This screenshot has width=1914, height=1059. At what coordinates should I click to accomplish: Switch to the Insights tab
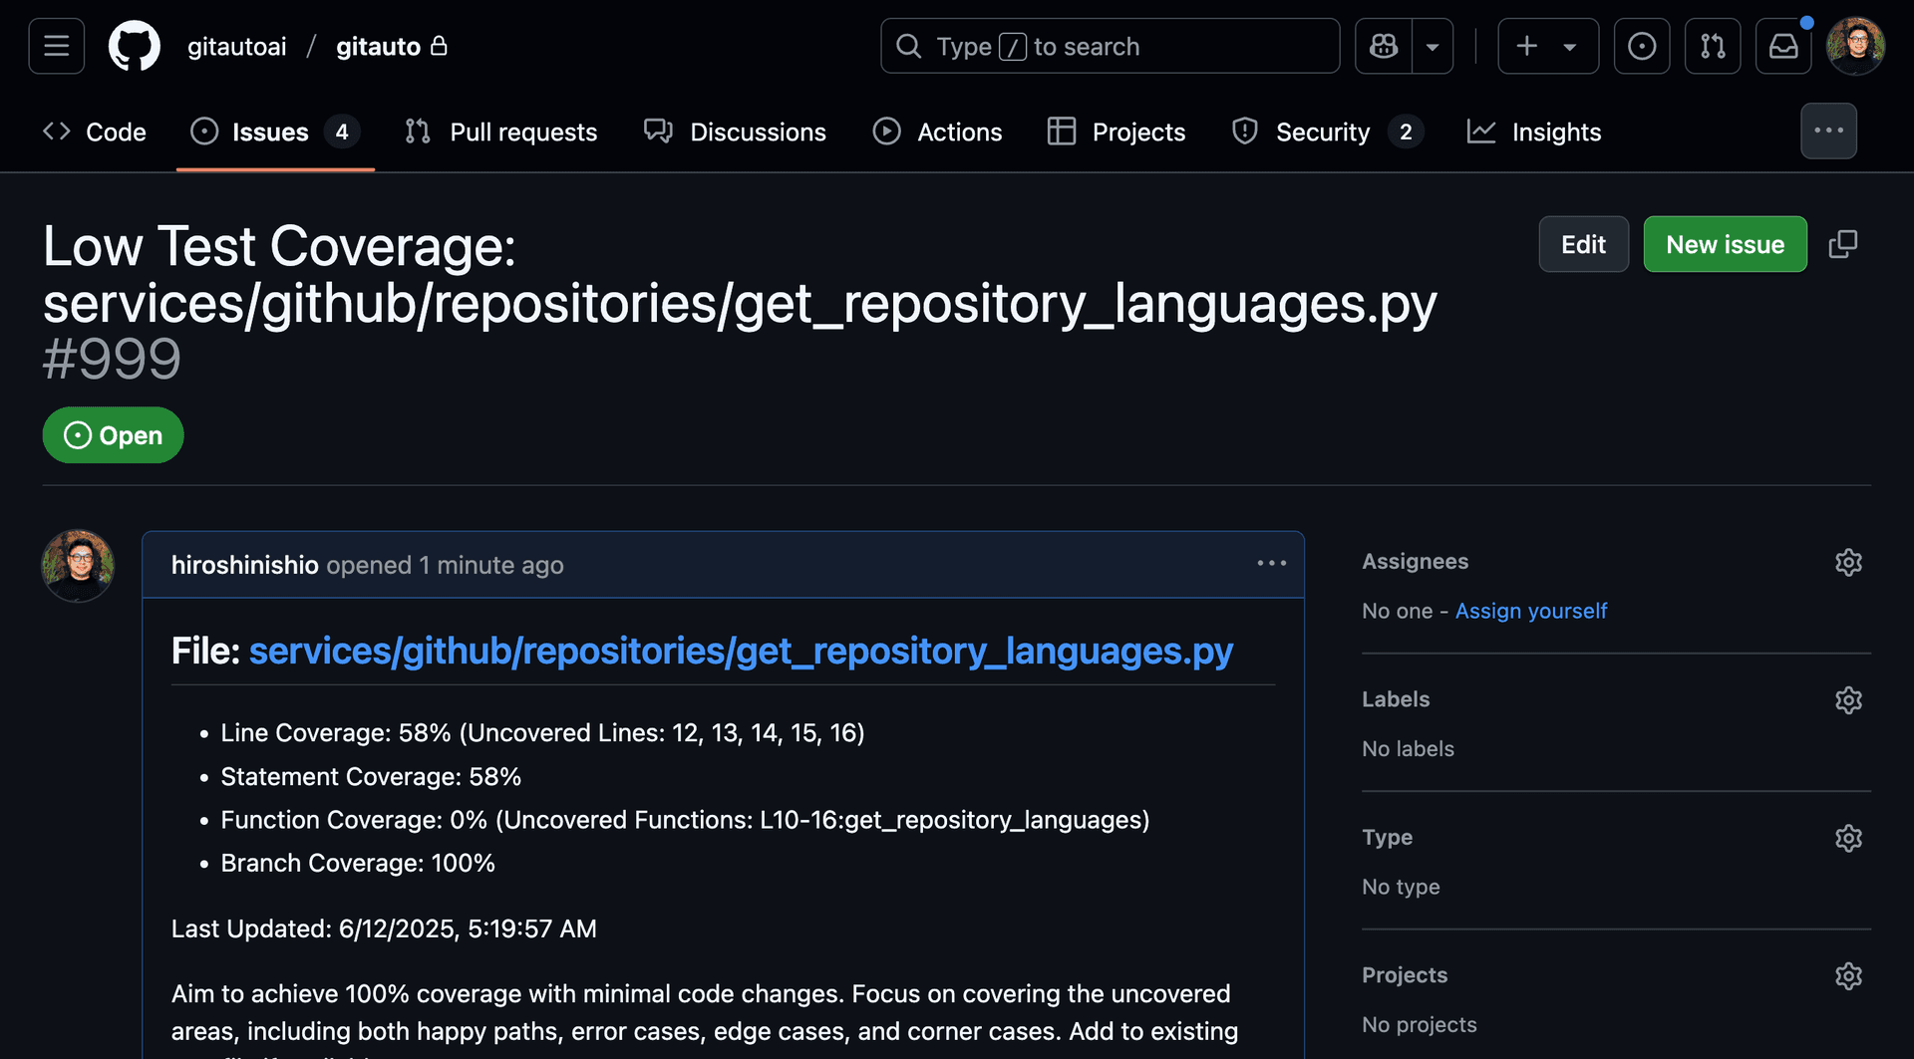pyautogui.click(x=1534, y=132)
